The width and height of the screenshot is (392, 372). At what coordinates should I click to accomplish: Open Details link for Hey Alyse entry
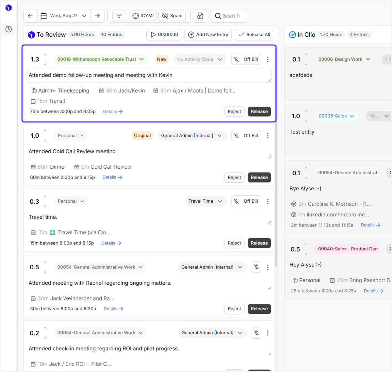click(x=374, y=291)
